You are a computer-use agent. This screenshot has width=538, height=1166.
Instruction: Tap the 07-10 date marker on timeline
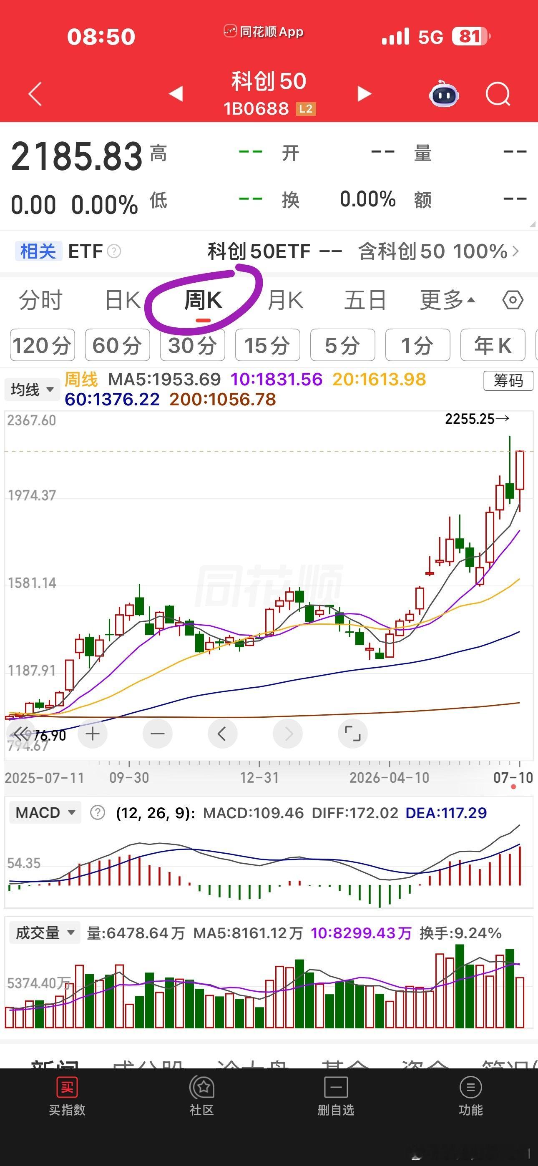tap(513, 778)
